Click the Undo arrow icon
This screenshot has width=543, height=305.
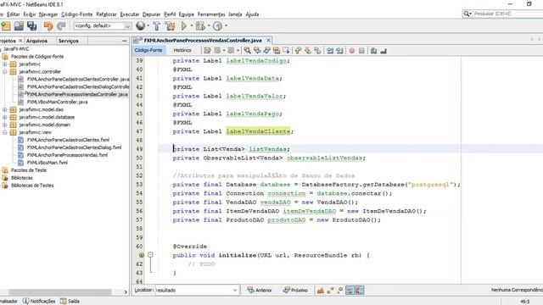point(48,26)
